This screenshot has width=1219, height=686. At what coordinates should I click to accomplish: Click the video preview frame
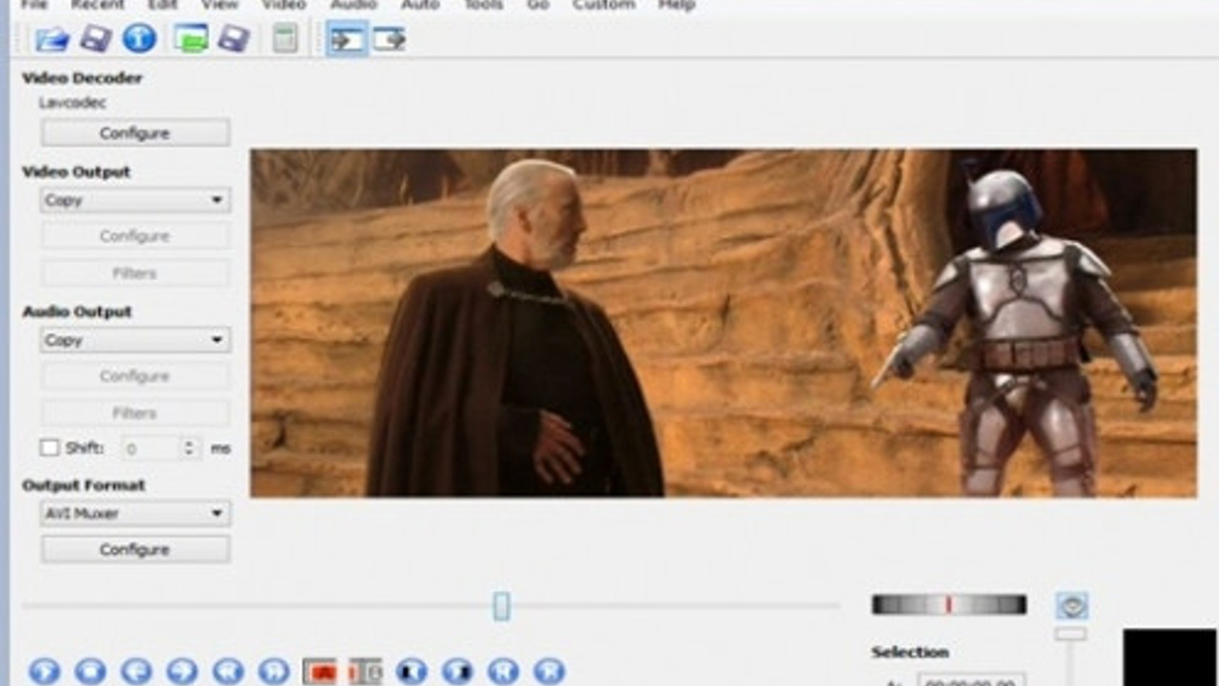tap(724, 323)
